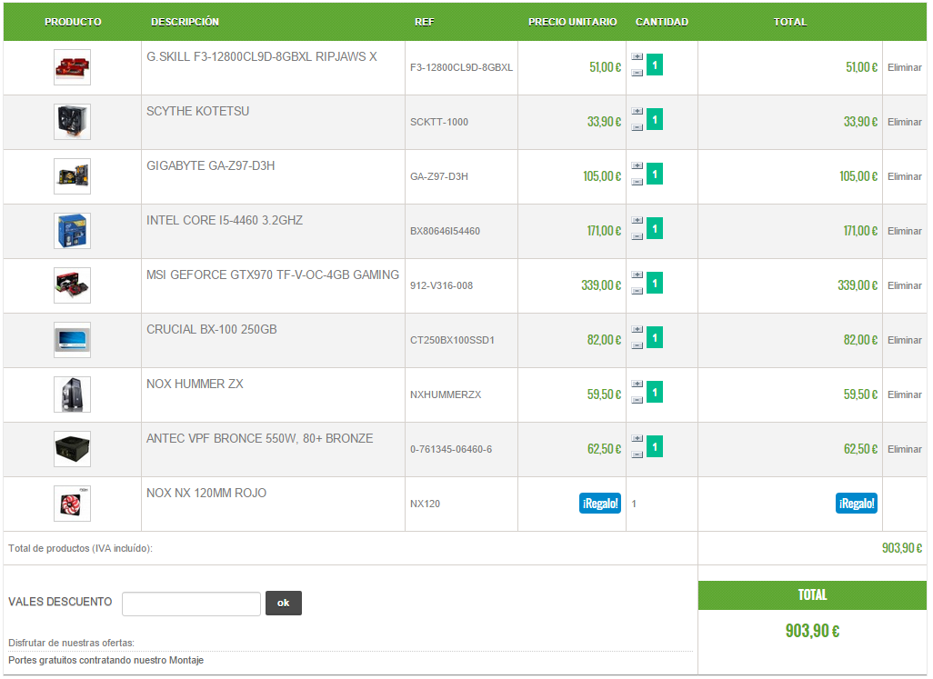Open the Gigabyte GA-Z97-D3H motherboard thumbnail

coord(72,176)
